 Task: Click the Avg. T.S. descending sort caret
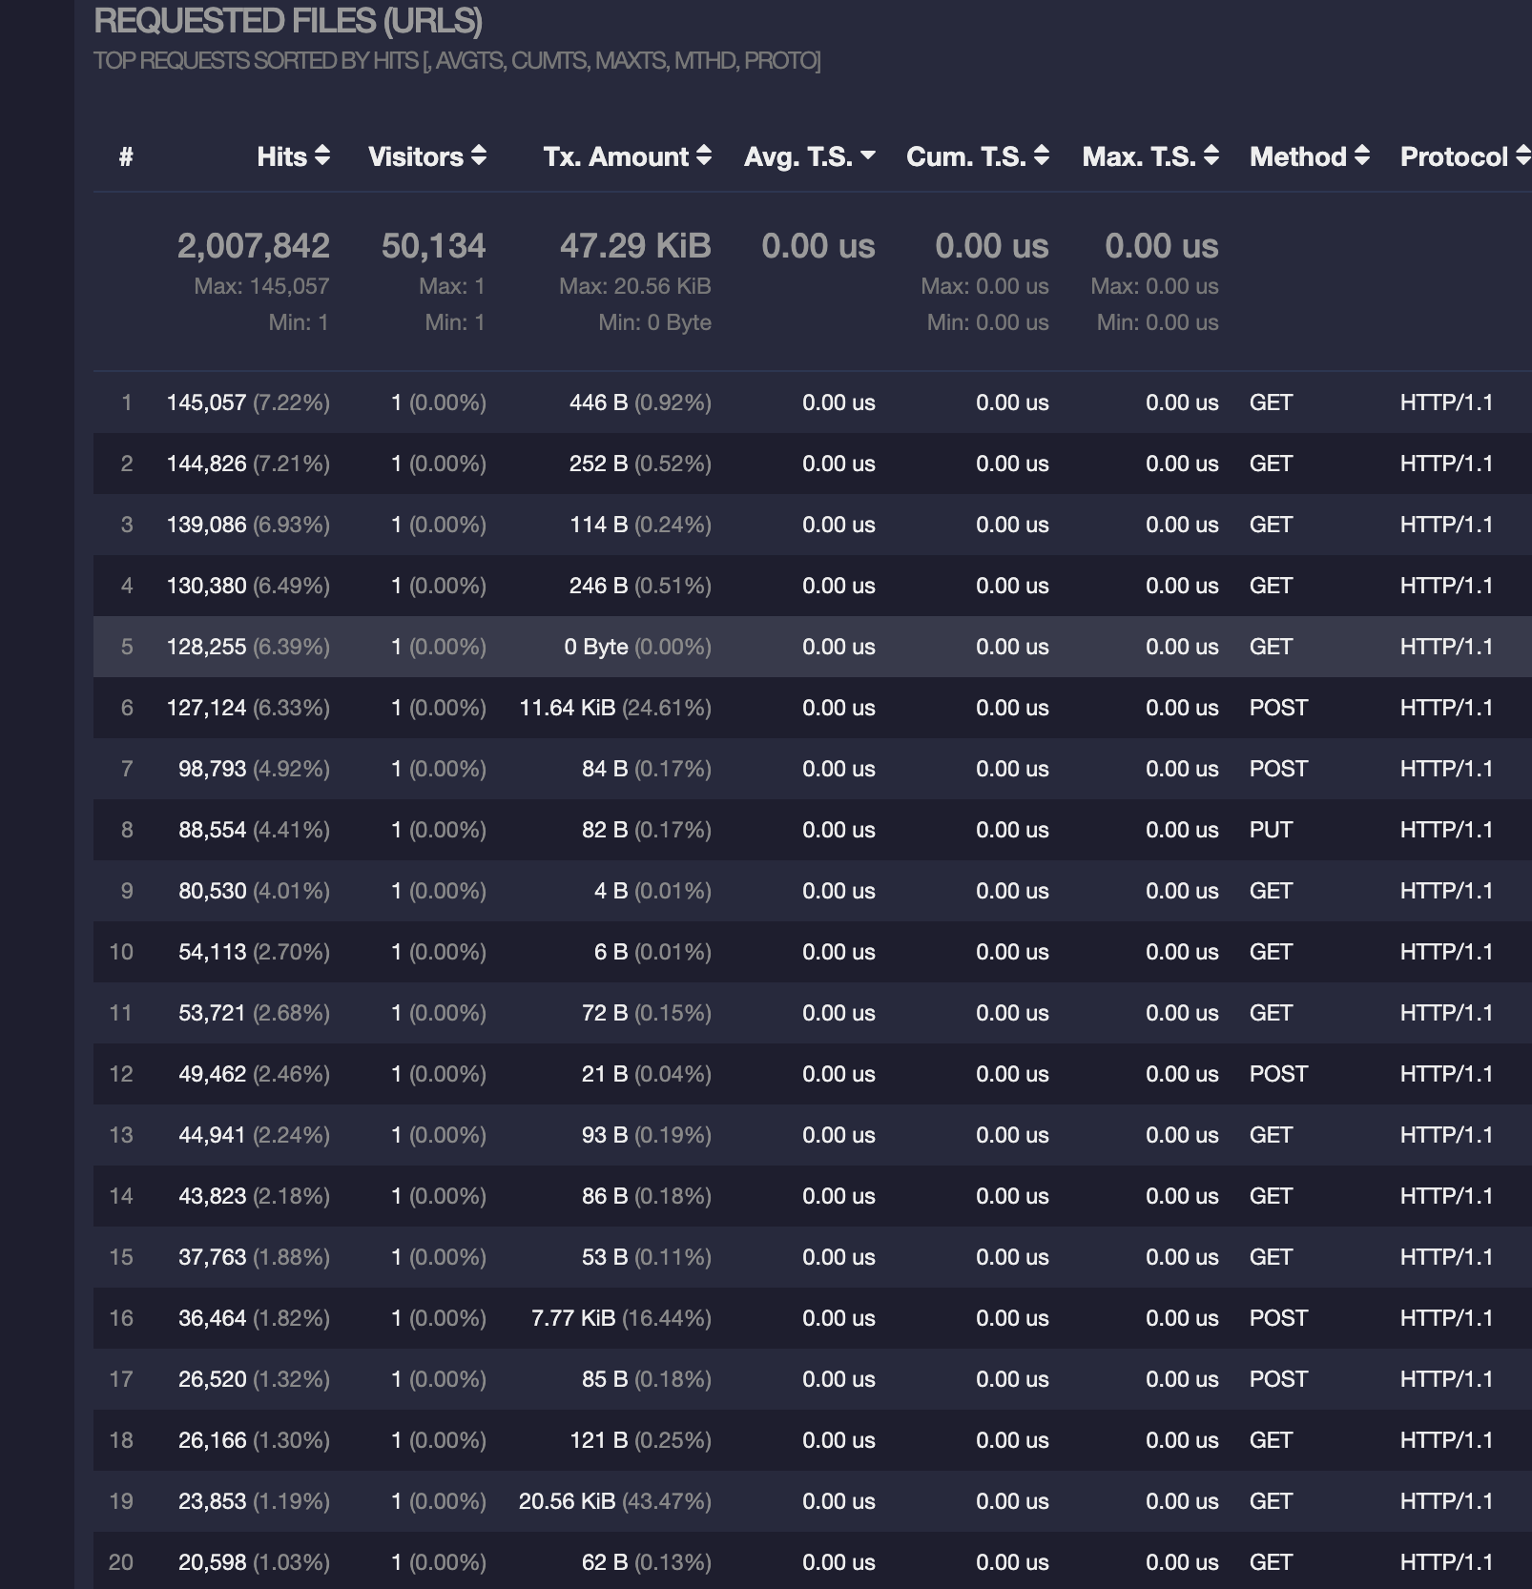tap(866, 153)
